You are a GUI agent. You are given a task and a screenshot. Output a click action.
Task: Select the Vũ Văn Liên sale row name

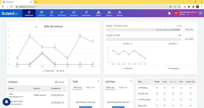point(143,94)
